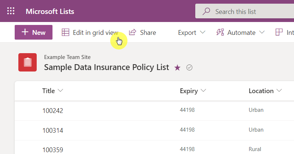The width and height of the screenshot is (294, 154).
Task: Click the Integrate icon in toolbar
Action: coord(279,32)
